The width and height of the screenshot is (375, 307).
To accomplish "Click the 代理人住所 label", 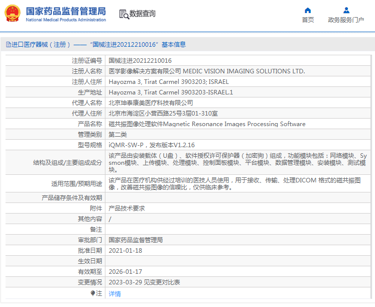I will click(x=87, y=113).
